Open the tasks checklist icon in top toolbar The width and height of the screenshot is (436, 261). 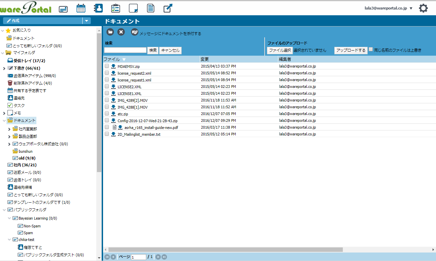[x=116, y=8]
